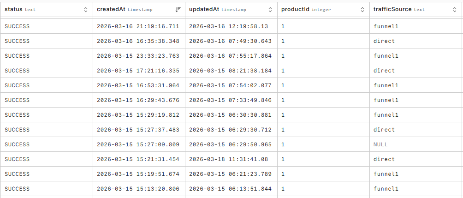The height and width of the screenshot is (198, 463).
Task: Click createdAt cell 2026-03-15 23:33:23.763
Action: point(138,56)
